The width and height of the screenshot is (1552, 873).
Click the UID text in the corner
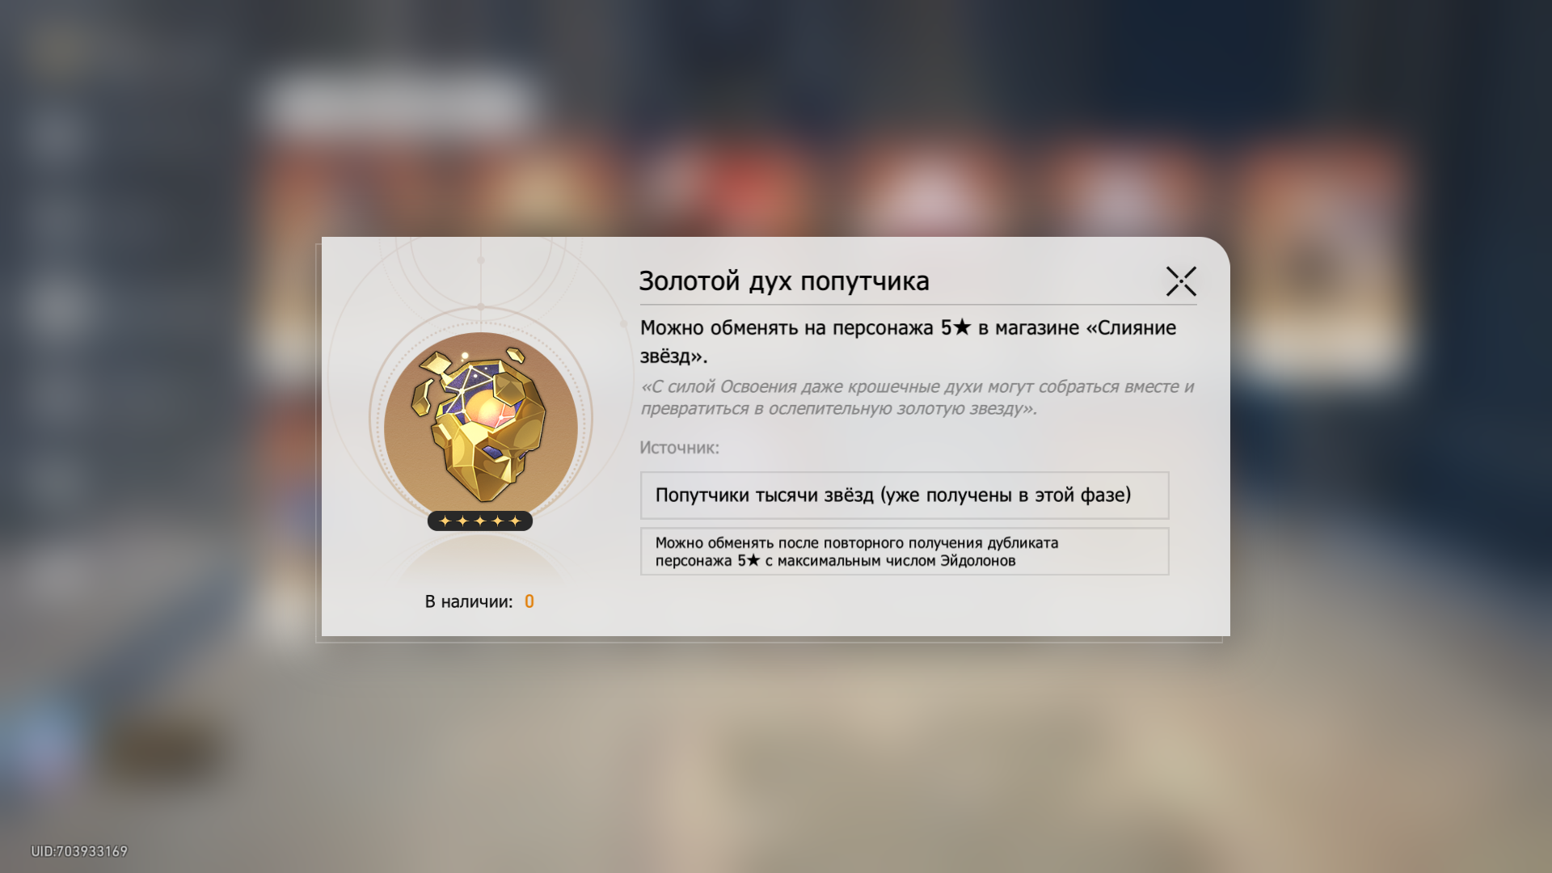(x=79, y=851)
